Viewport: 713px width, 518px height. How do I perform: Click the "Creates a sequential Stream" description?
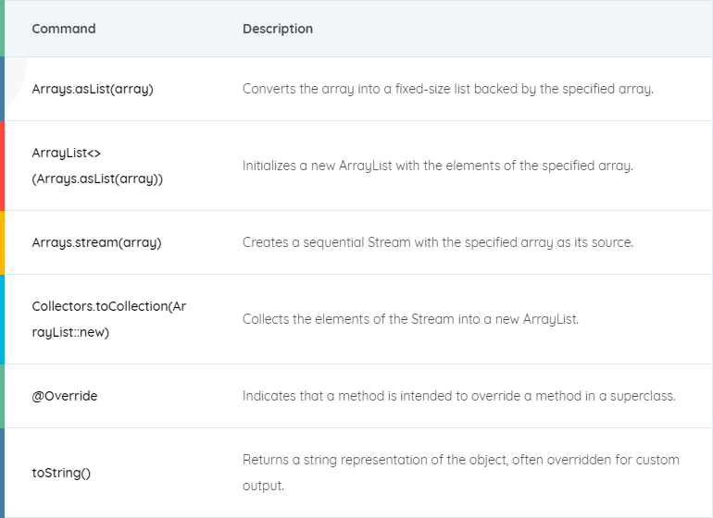point(437,242)
